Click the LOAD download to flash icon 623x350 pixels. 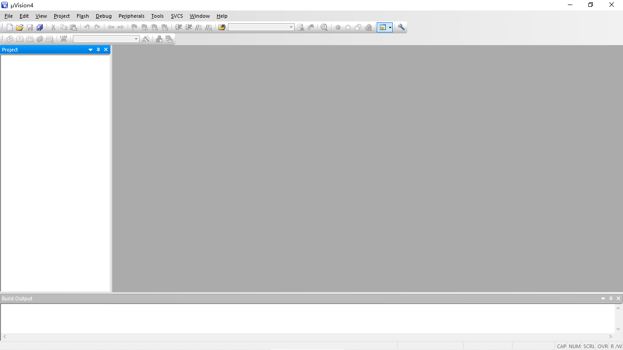point(63,39)
